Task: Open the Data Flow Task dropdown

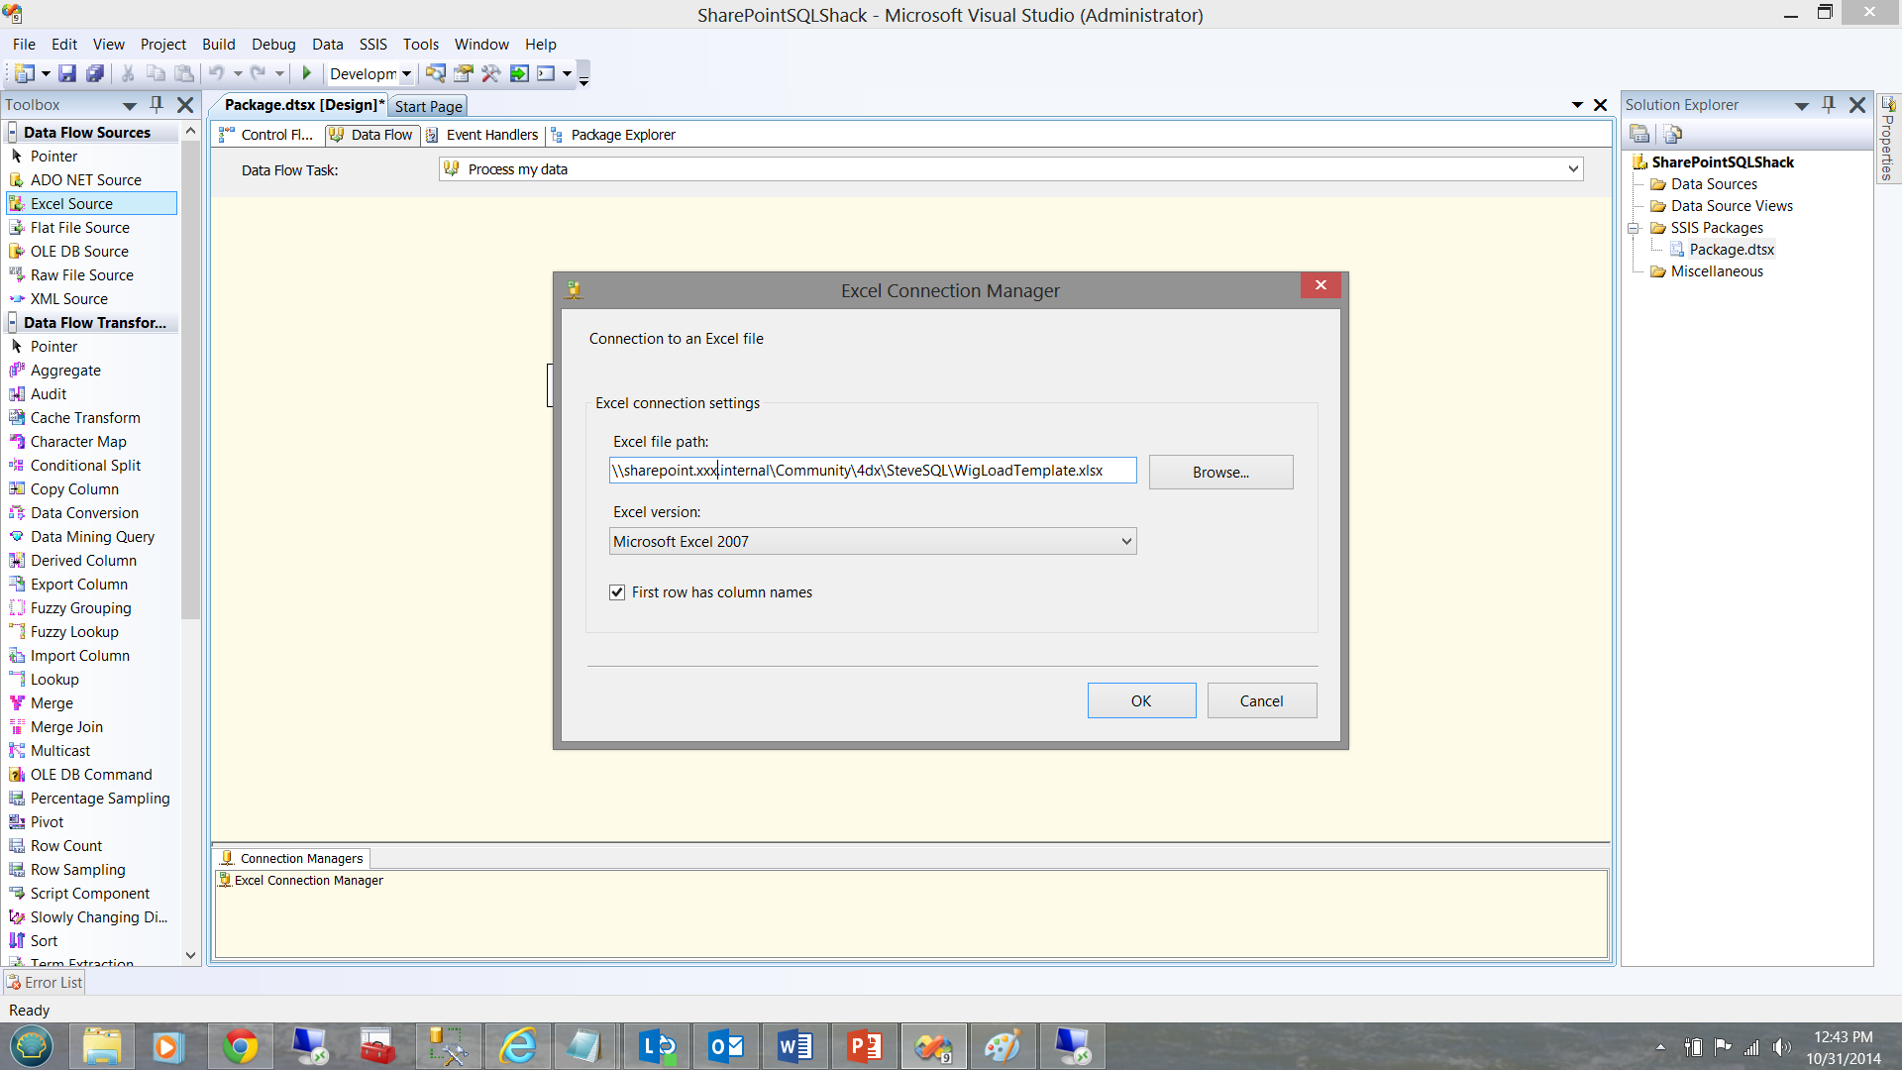Action: [x=1572, y=169]
